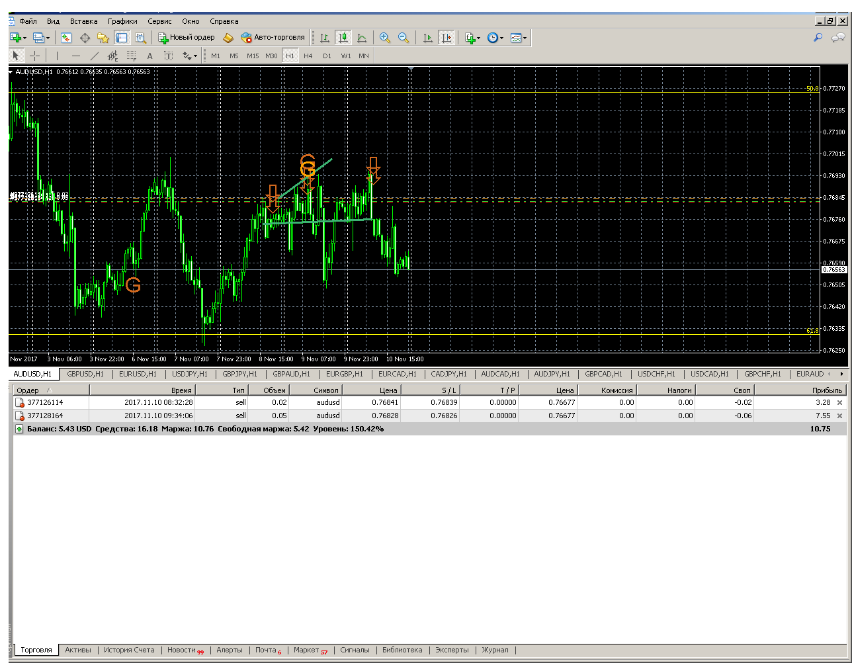852x663 pixels.
Task: Launch MetaEditor via yellow book icon
Action: tap(228, 38)
